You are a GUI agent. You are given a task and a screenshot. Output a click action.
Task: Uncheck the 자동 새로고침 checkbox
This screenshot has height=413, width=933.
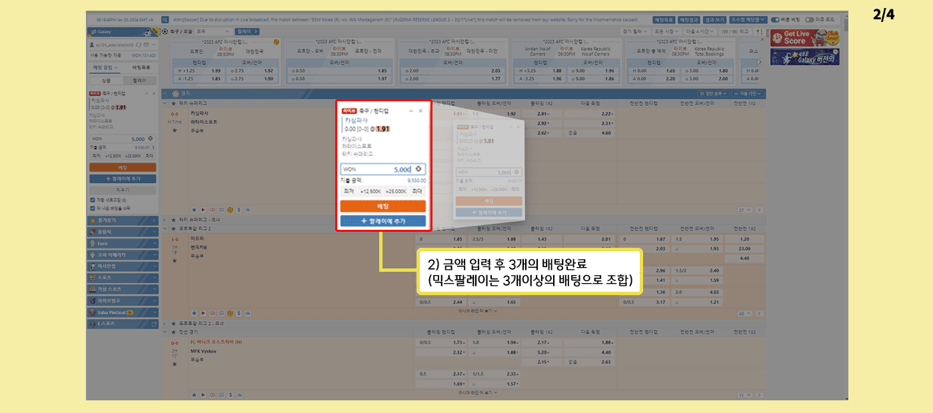(x=92, y=199)
